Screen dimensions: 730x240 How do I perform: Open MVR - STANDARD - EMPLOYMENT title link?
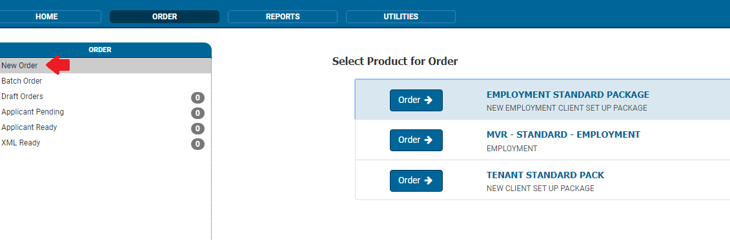pos(563,134)
